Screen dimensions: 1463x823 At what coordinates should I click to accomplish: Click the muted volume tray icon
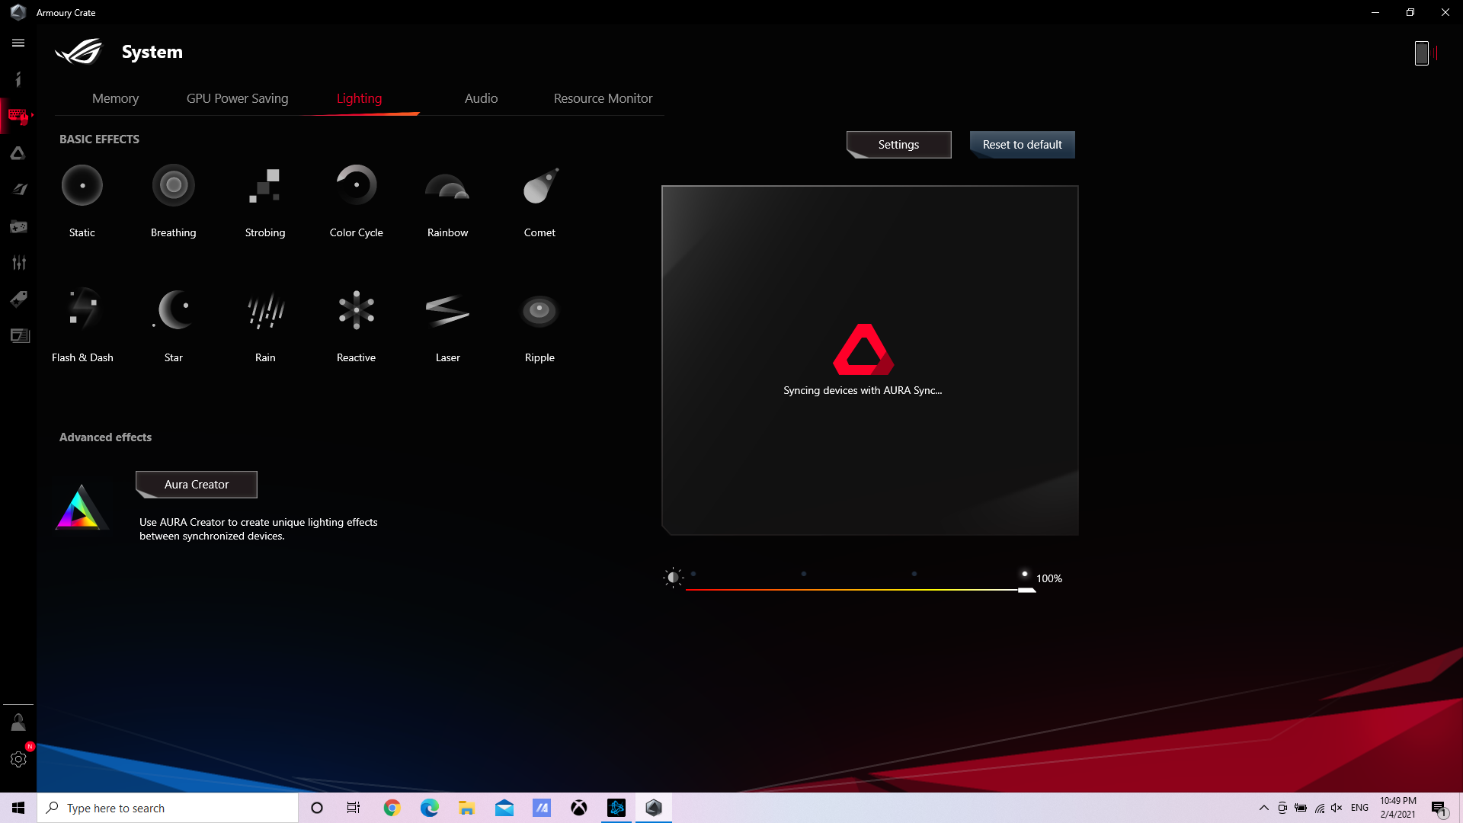pos(1337,808)
